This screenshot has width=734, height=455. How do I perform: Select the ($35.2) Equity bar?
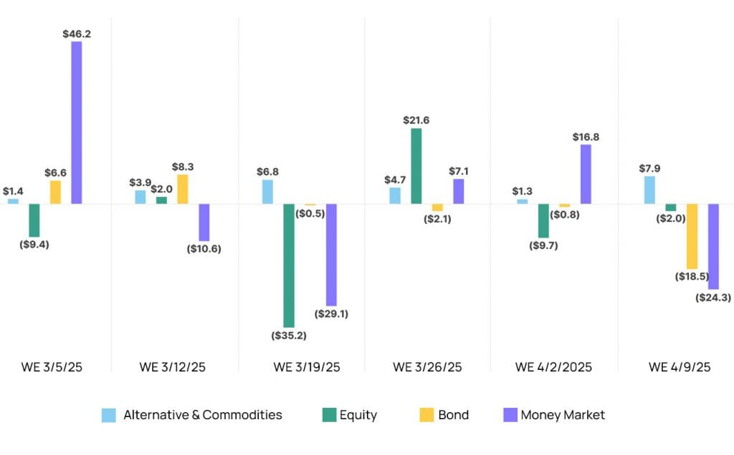tap(289, 265)
